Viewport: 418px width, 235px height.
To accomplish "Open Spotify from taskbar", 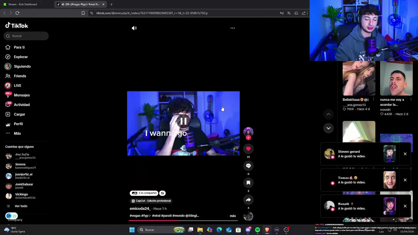I will point(257,230).
